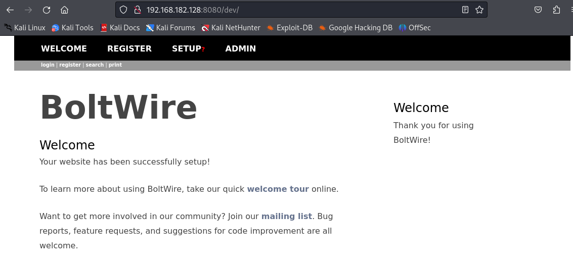Follow the mailing list link
The image size is (573, 266).
[286, 216]
